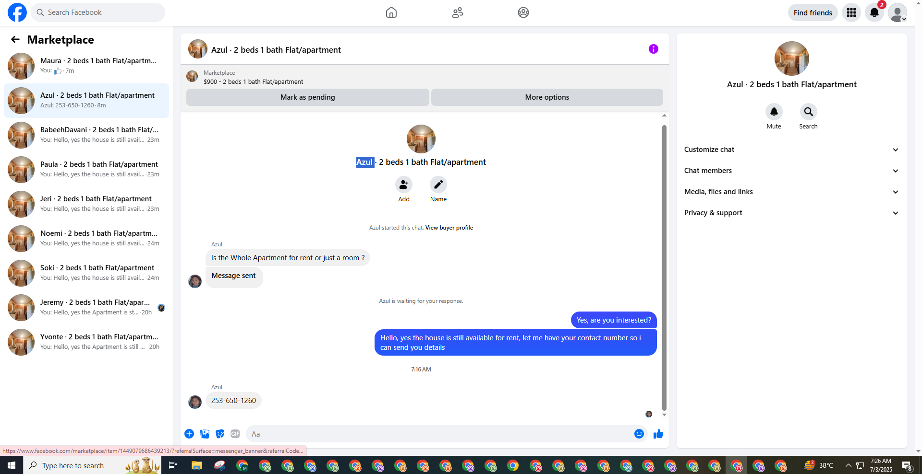Select the Azul conversation in list
Screen dimensions: 922x474
[86, 100]
